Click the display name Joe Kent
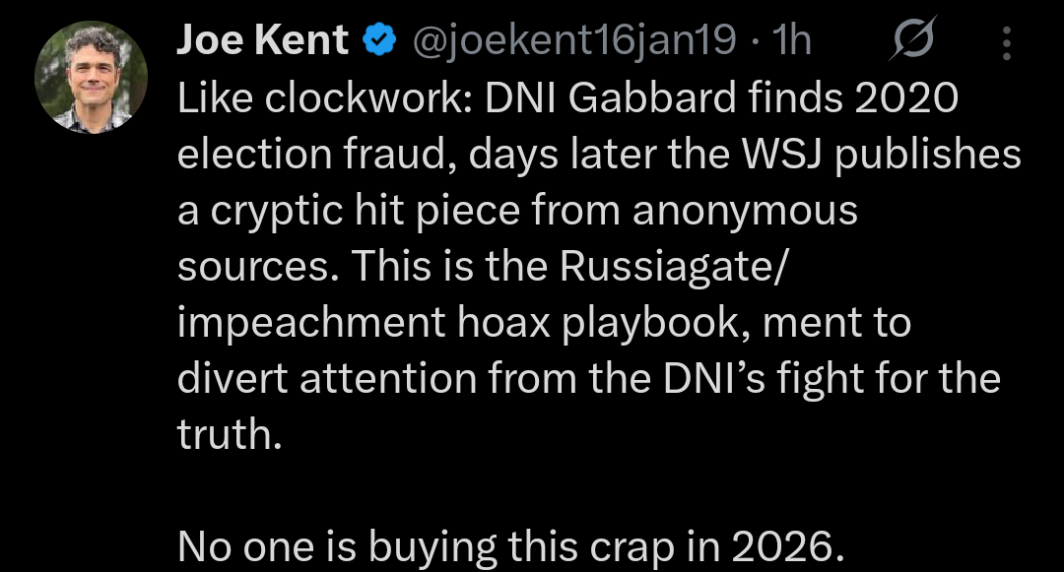1064x572 pixels. coord(260,37)
